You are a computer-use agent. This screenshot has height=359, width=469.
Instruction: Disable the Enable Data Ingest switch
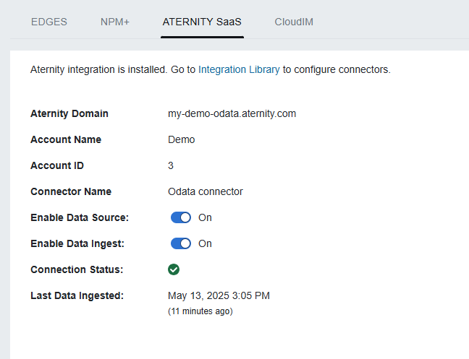[x=180, y=243]
